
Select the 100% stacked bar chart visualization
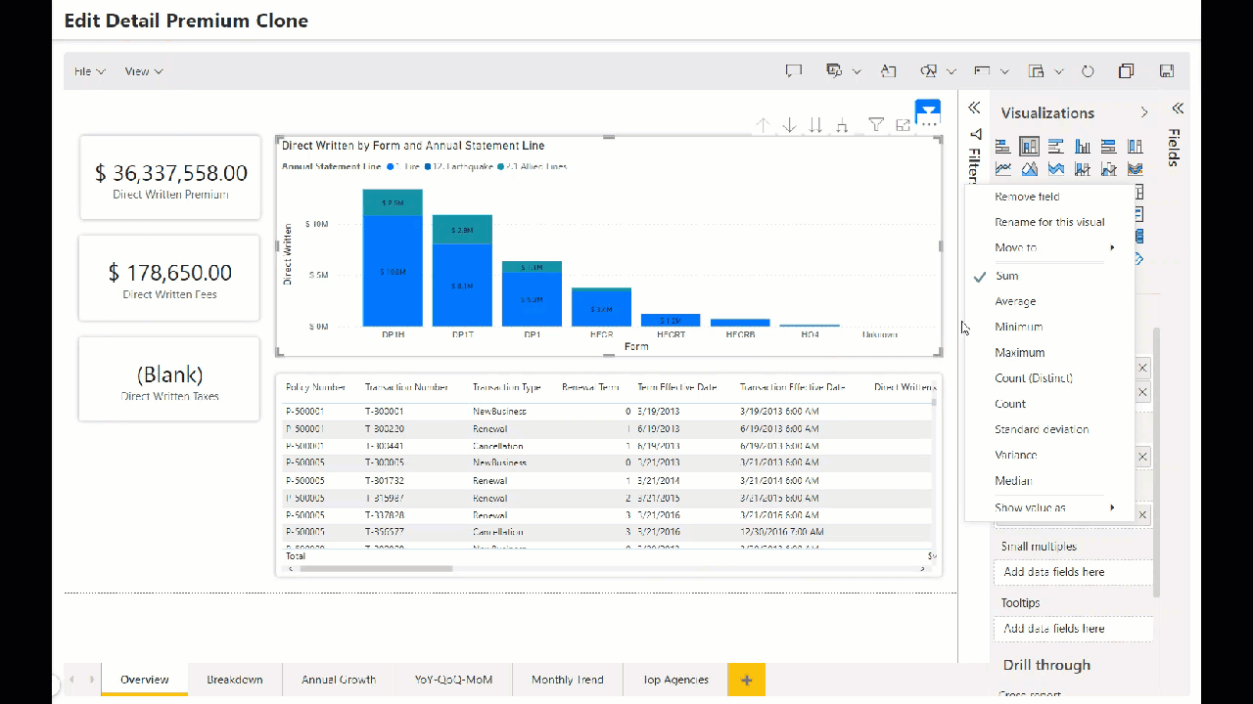(1108, 147)
